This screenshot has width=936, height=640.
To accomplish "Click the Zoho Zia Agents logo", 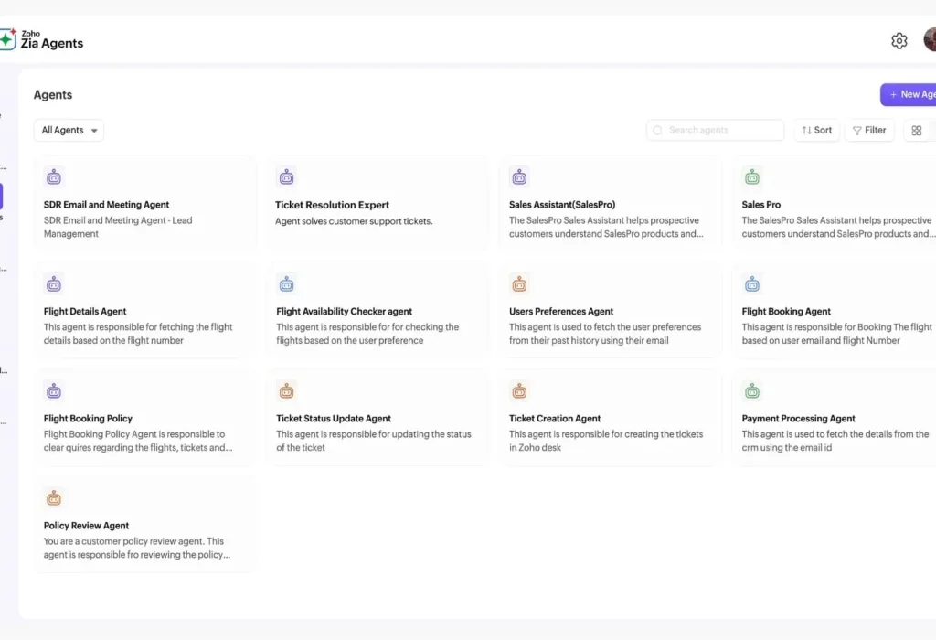I will click(x=41, y=39).
